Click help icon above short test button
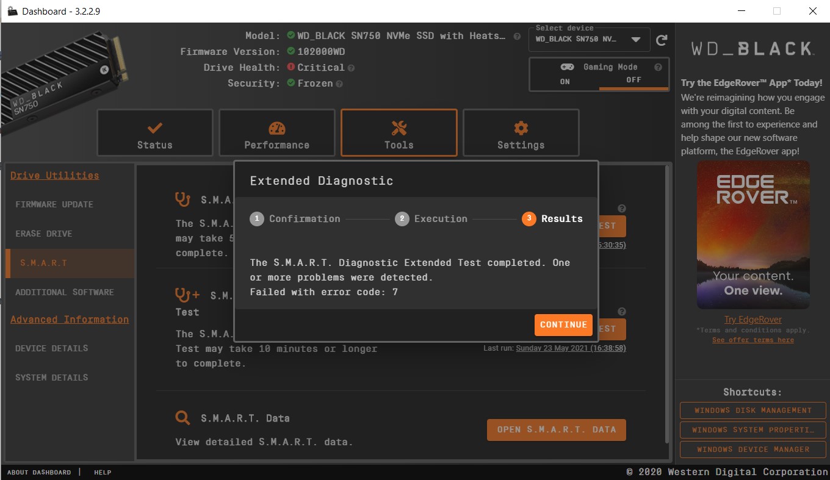 622,208
